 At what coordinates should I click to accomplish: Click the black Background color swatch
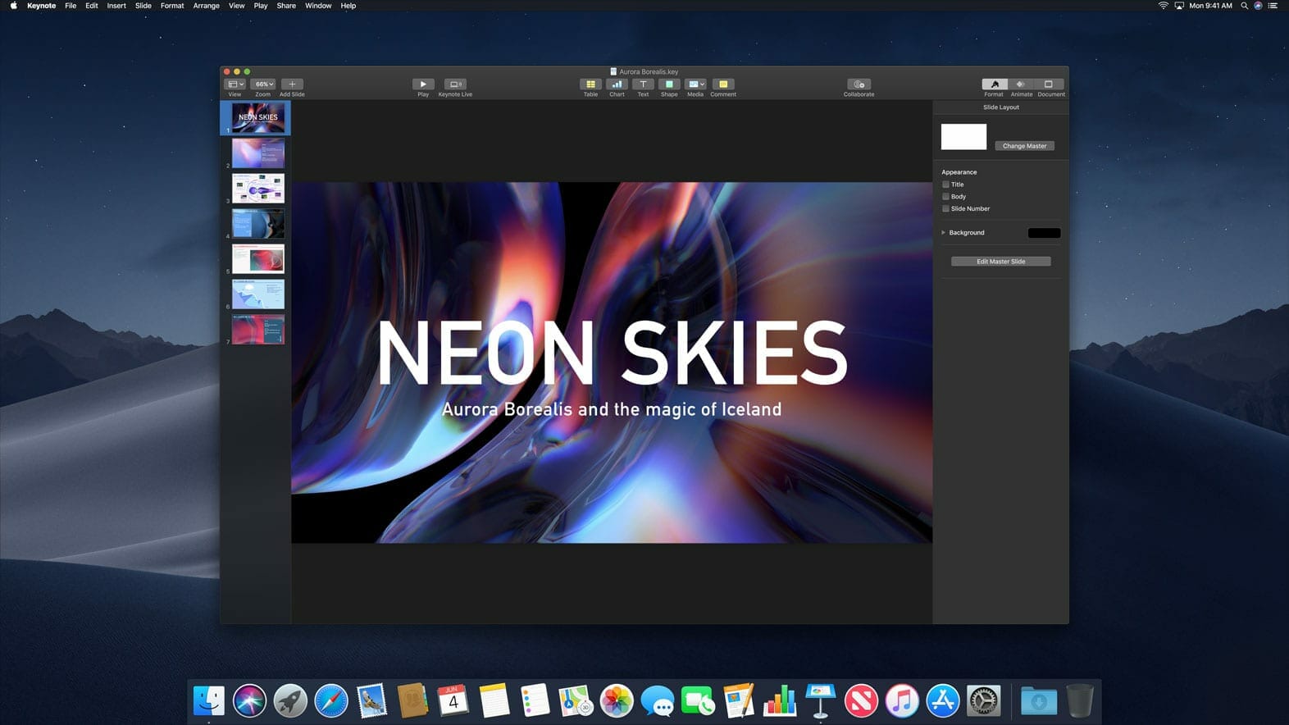(1044, 233)
